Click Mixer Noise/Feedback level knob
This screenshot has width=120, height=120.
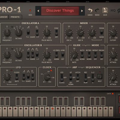[x=92, y=33]
